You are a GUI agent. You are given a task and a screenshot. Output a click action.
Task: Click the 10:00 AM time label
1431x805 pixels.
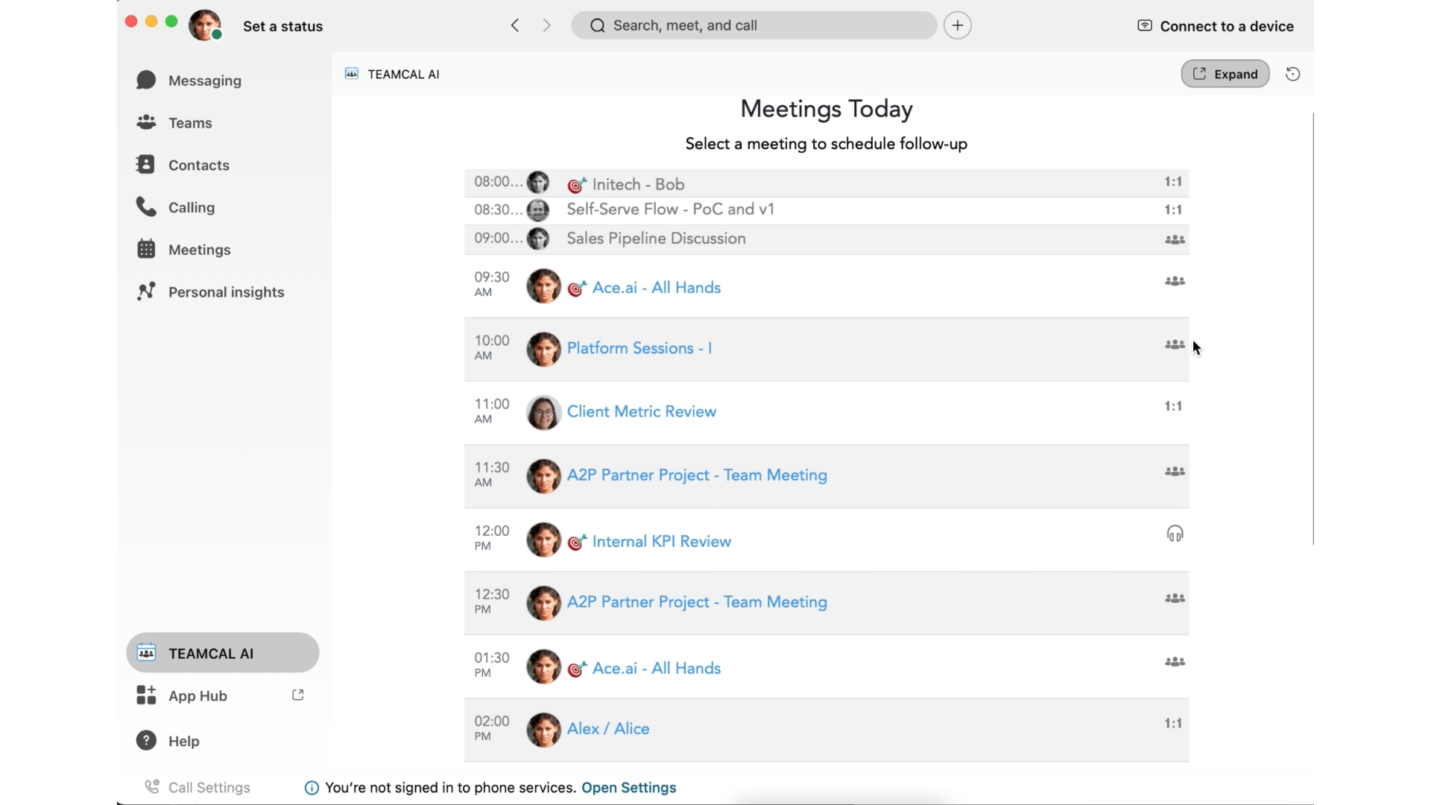click(492, 347)
